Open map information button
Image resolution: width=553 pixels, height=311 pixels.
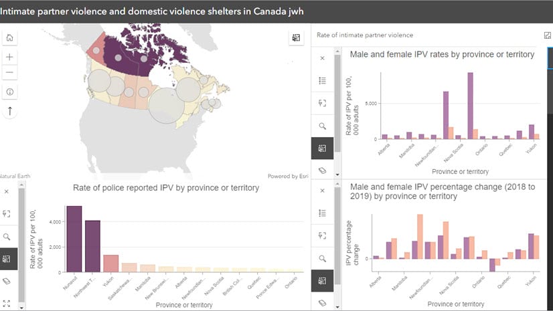(x=10, y=91)
